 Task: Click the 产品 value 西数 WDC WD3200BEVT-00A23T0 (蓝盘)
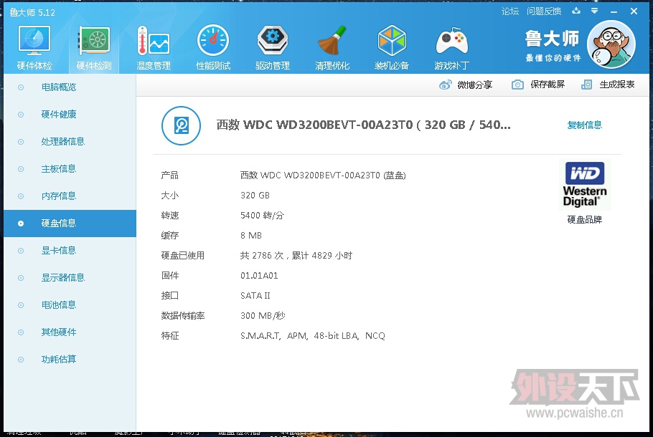[x=323, y=176]
